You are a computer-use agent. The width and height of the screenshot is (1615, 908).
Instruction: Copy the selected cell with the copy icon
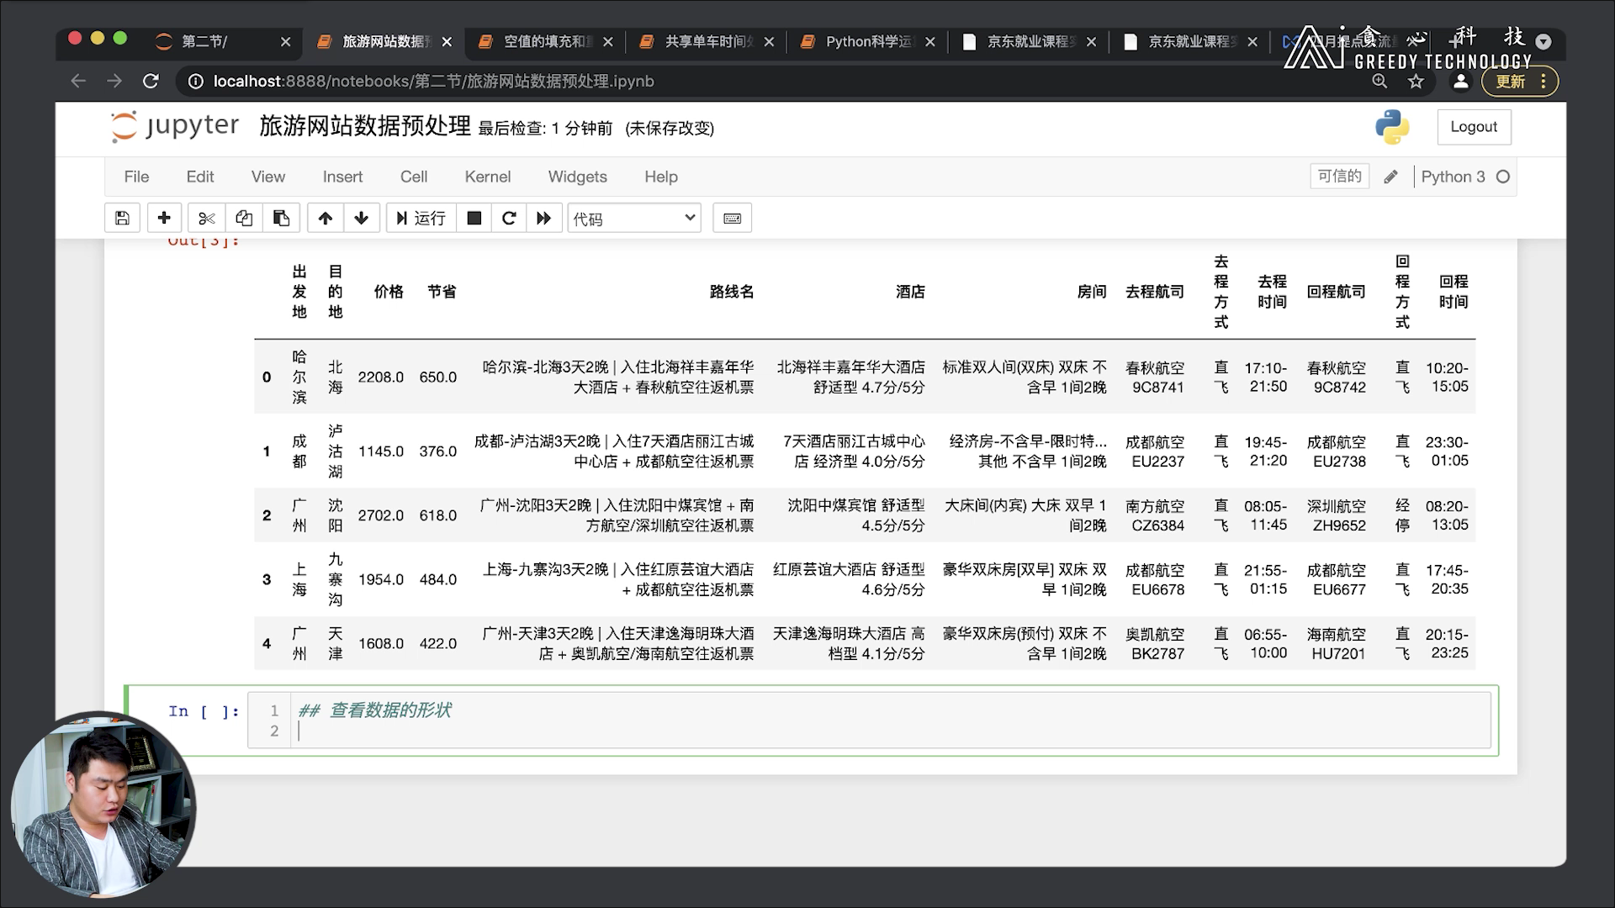pos(244,218)
